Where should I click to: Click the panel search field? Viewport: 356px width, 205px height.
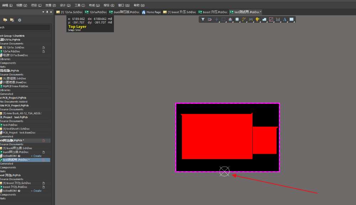[x=25, y=27]
